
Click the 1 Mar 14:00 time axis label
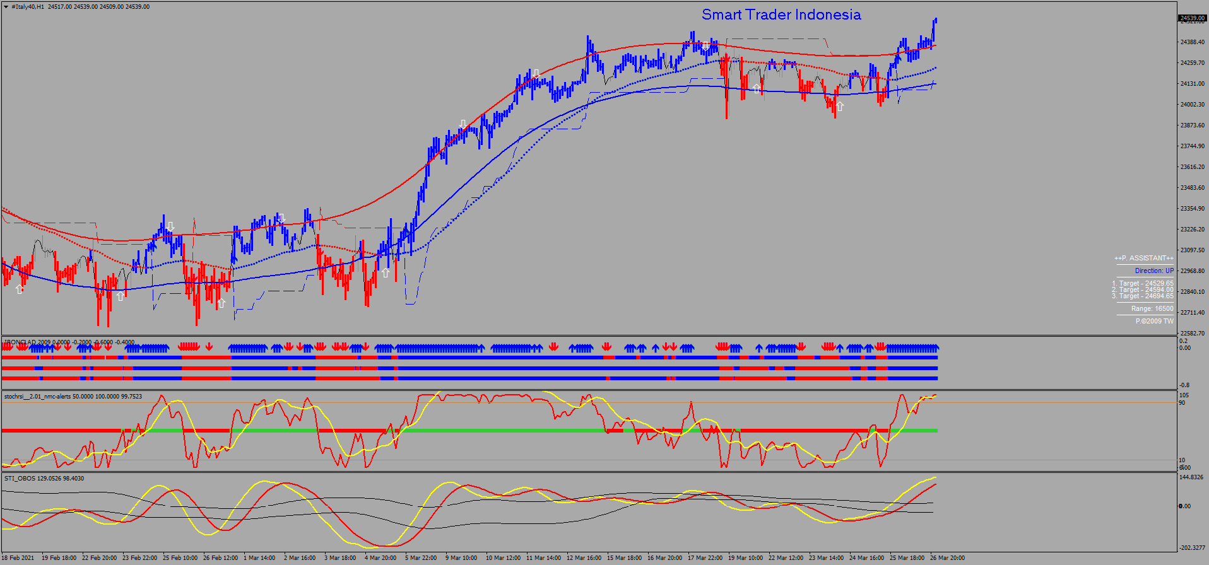[259, 557]
